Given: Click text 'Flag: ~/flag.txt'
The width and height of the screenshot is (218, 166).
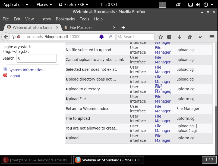Looking at the screenshot, I should (15, 51).
